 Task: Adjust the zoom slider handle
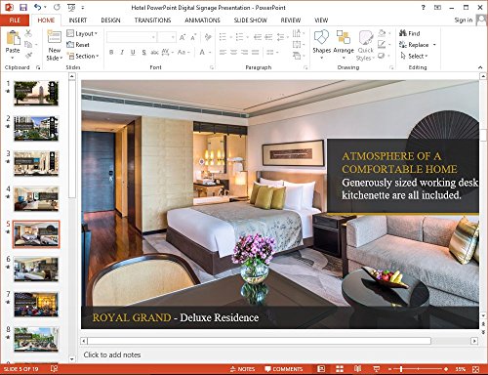[401, 369]
